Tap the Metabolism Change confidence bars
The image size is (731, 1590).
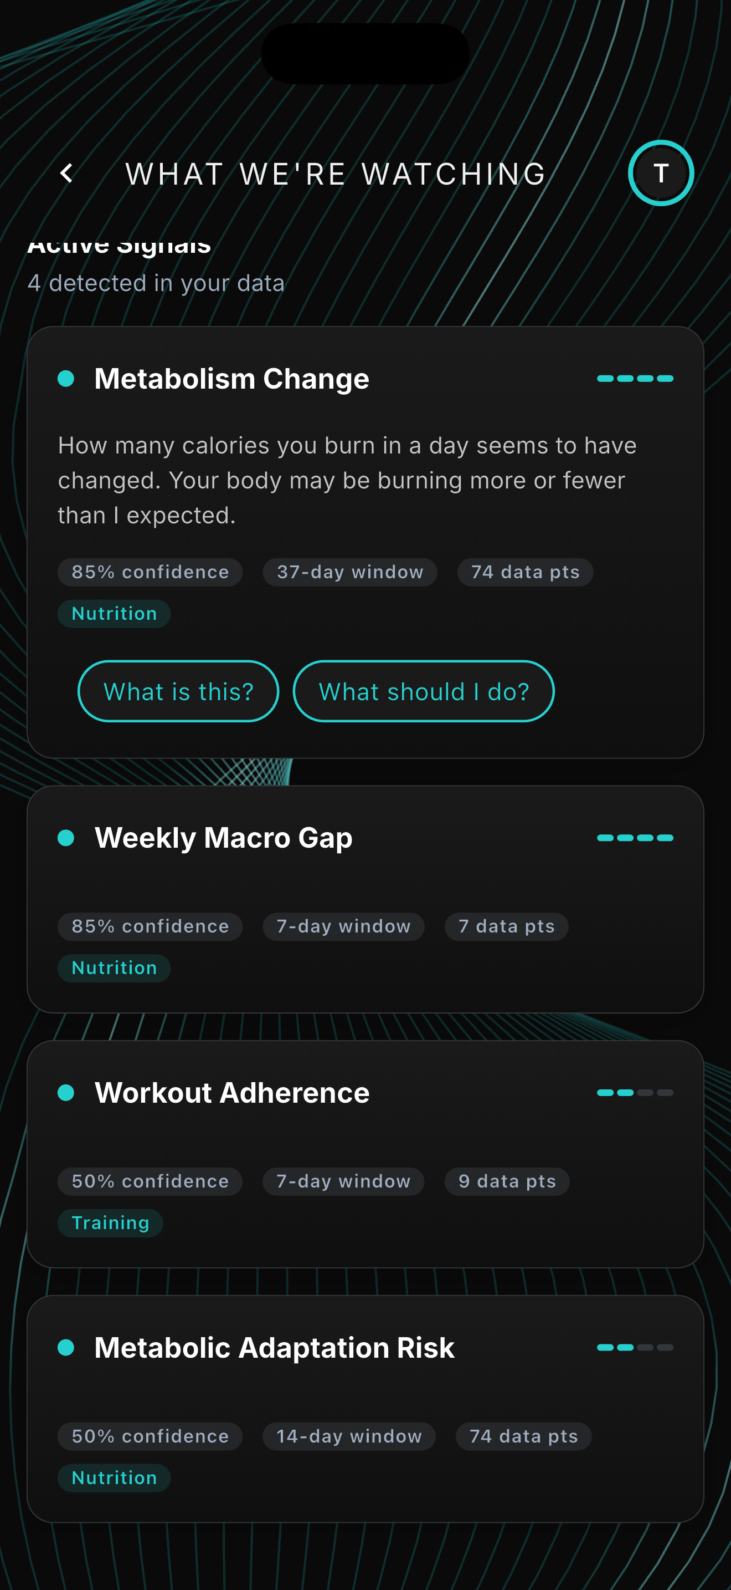pyautogui.click(x=635, y=378)
